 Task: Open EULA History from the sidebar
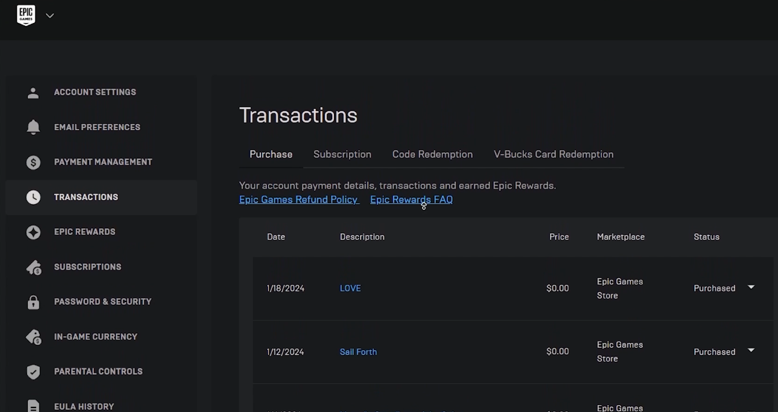84,406
